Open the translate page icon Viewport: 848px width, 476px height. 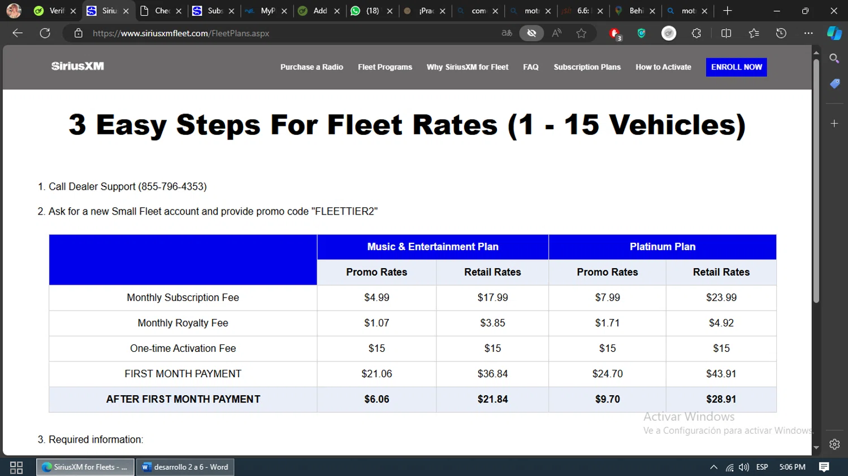coord(507,33)
